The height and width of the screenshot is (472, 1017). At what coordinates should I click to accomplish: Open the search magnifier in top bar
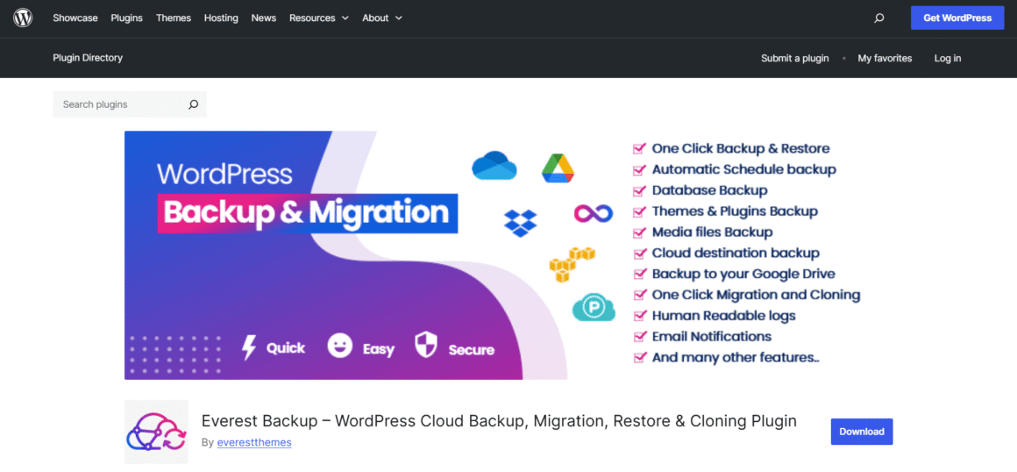[x=878, y=18]
